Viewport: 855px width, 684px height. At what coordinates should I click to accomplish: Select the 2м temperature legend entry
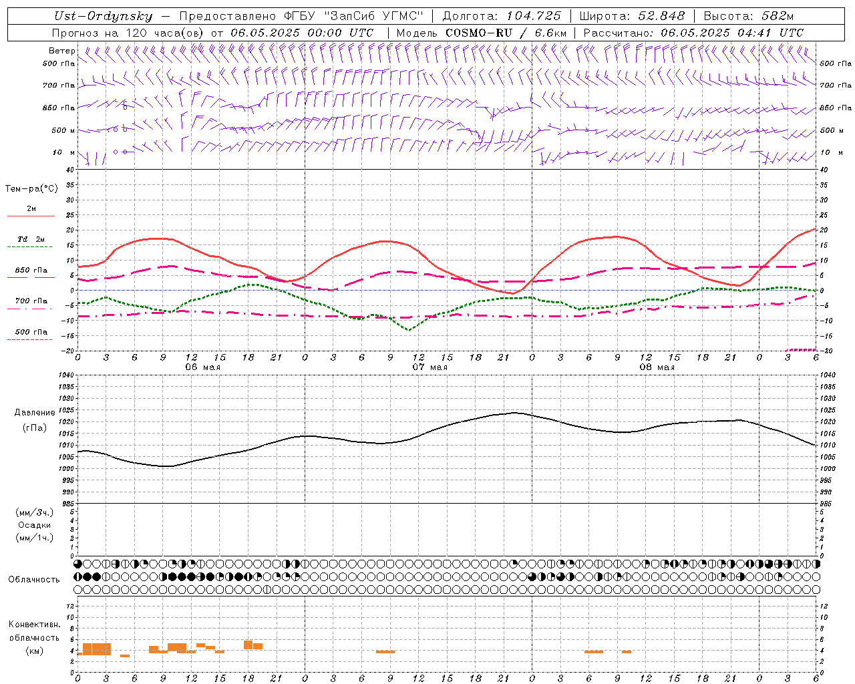pos(31,208)
